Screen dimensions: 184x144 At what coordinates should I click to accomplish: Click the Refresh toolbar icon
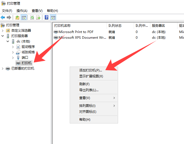tap(32, 18)
